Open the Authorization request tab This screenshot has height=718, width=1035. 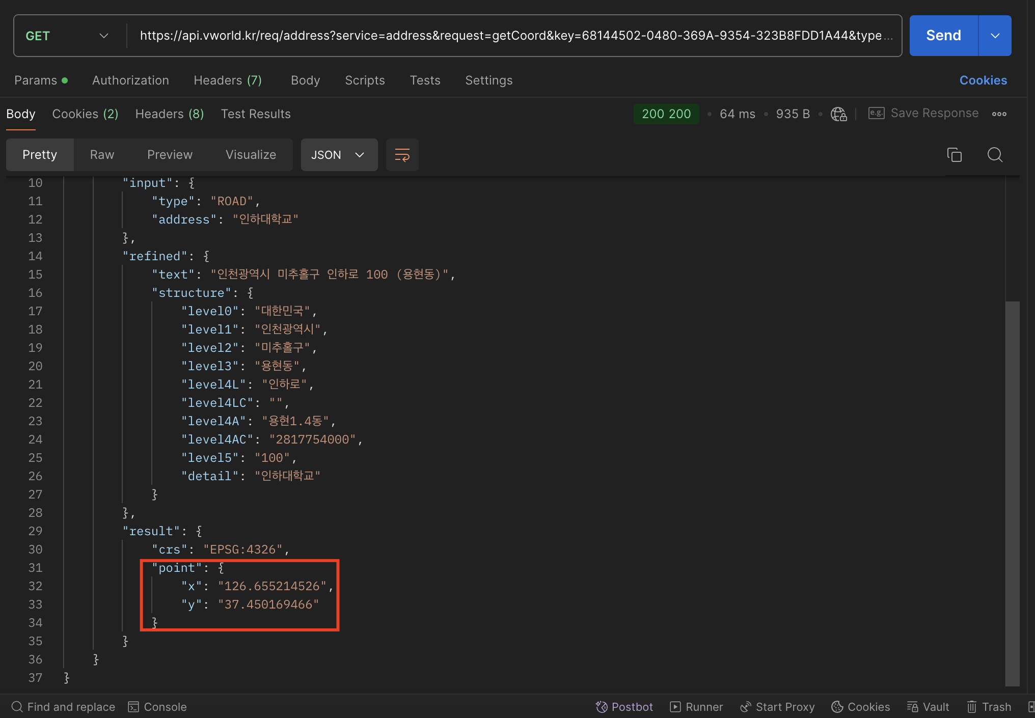tap(130, 80)
